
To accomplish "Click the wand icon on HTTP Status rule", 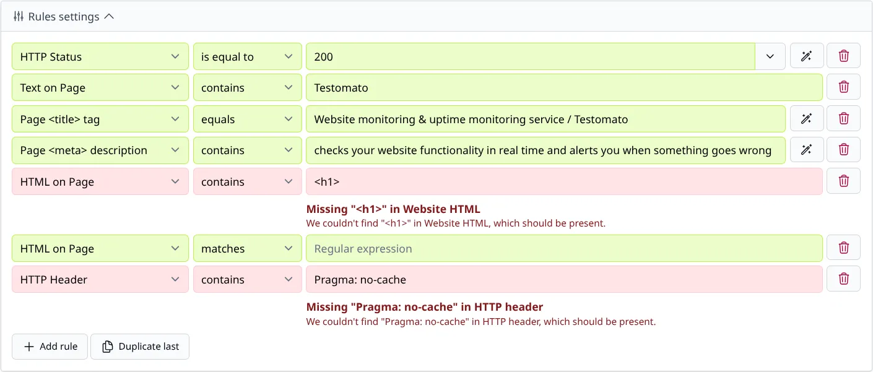I will (x=806, y=56).
